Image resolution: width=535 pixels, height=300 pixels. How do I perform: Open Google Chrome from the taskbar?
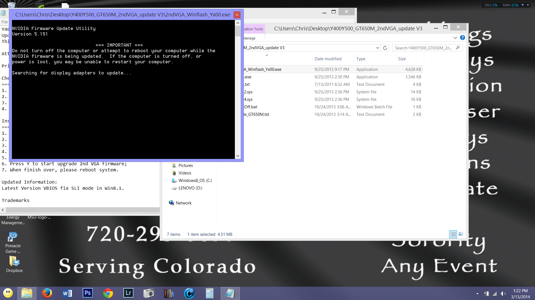coord(108,293)
